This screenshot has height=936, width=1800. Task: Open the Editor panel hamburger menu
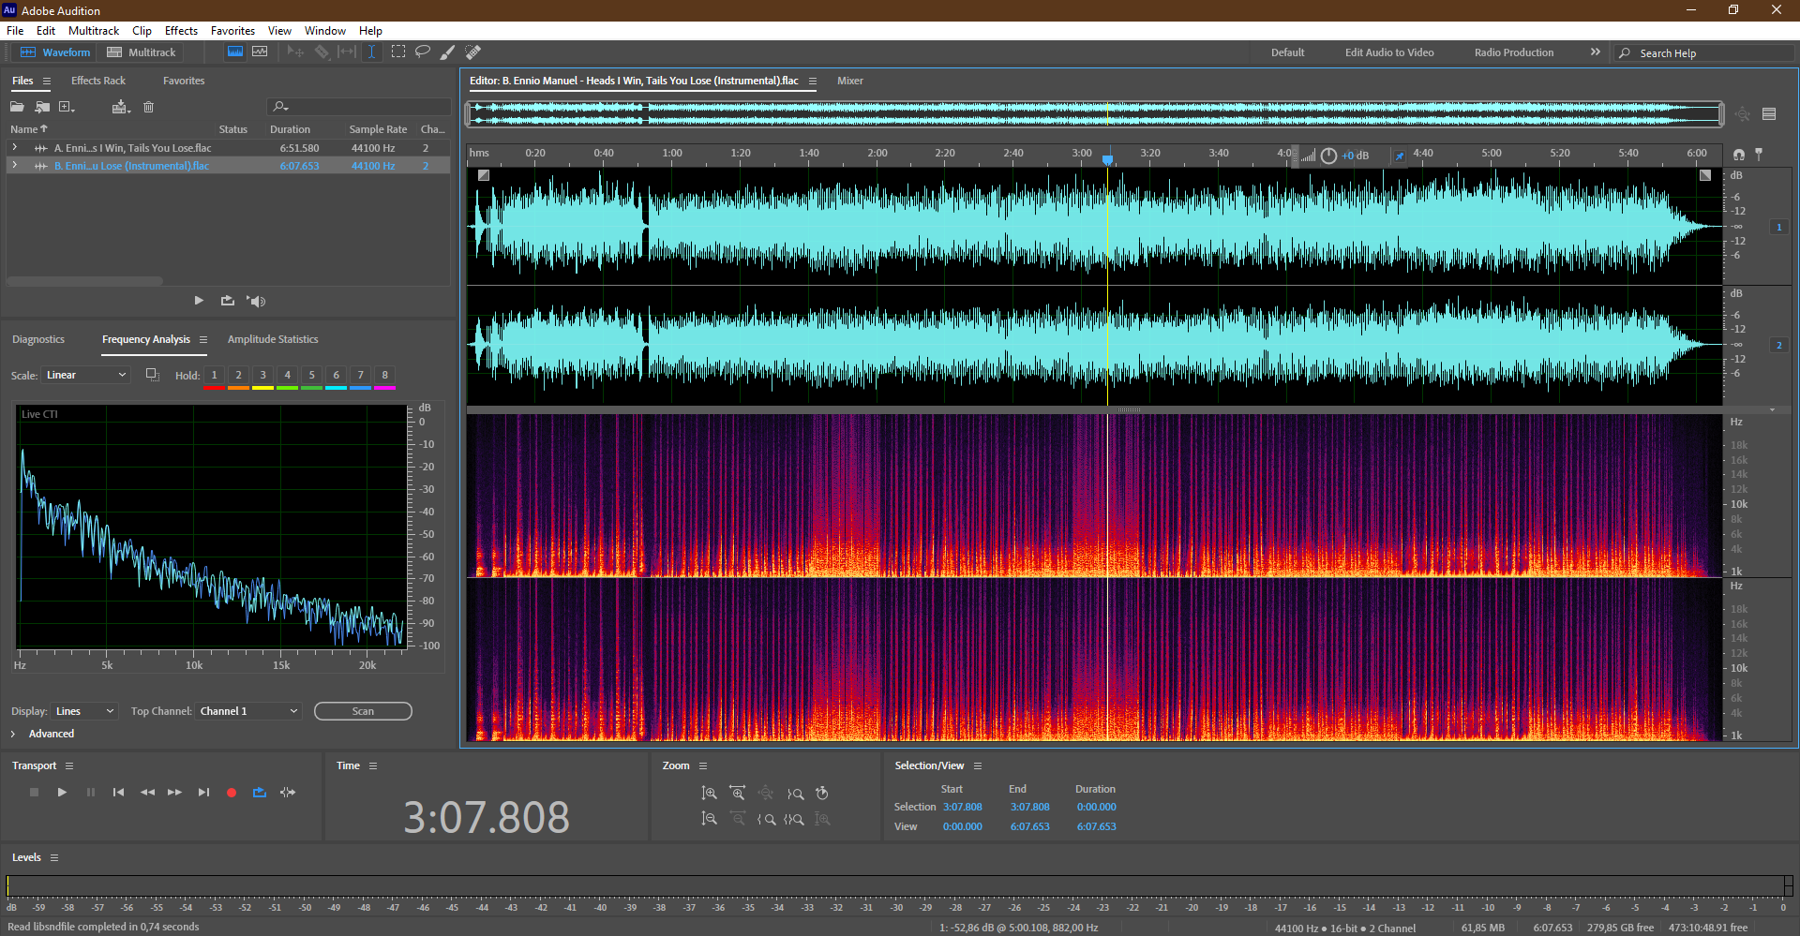[813, 82]
